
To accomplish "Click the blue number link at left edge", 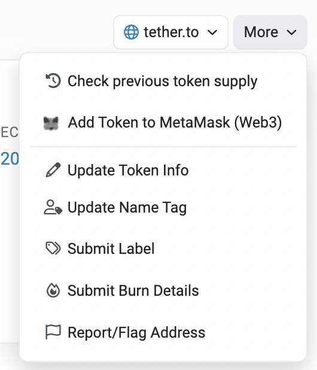I will 10,159.
